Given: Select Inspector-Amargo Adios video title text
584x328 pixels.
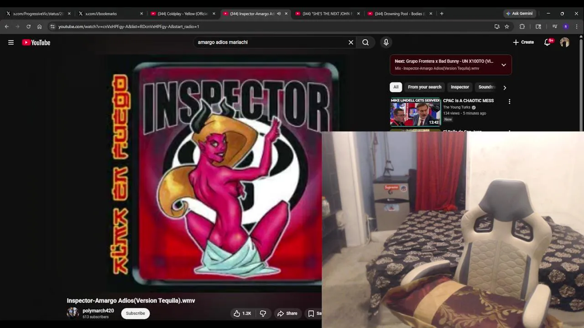Looking at the screenshot, I should pos(131,301).
